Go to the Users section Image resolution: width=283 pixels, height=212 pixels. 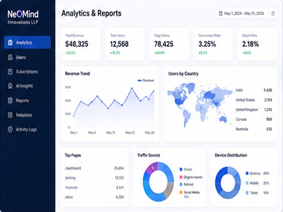tap(27, 57)
